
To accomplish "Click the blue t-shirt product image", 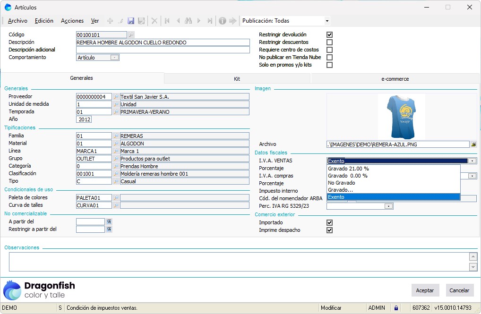I will (401, 116).
